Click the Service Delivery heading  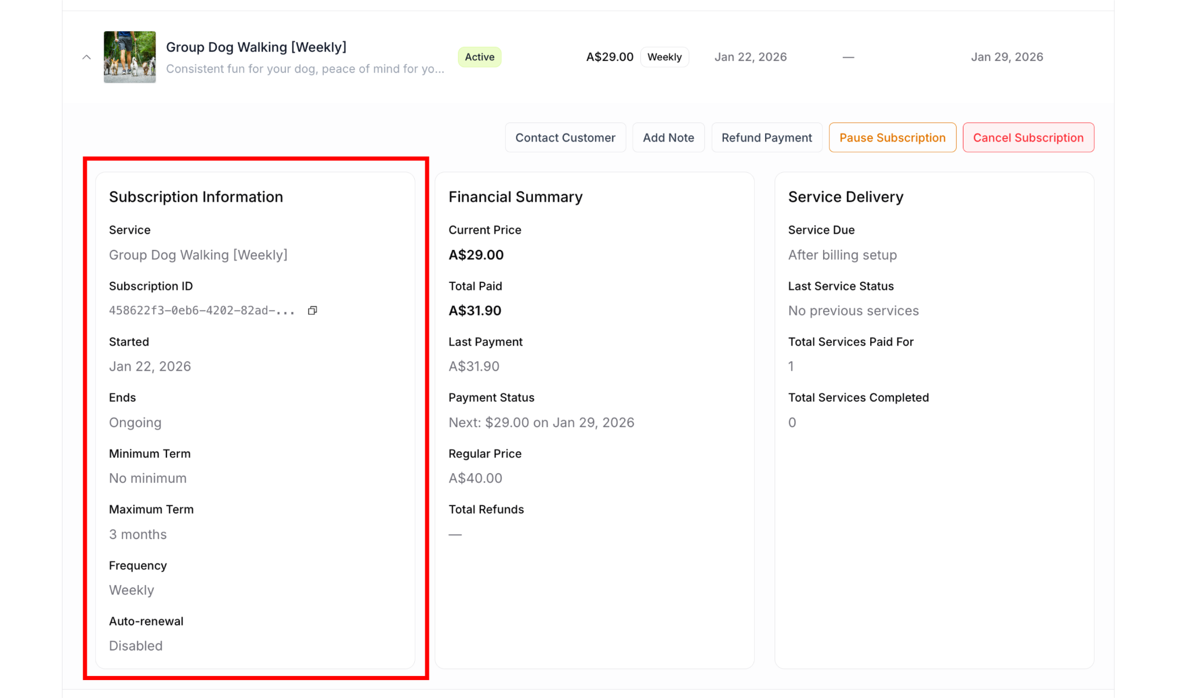(845, 197)
